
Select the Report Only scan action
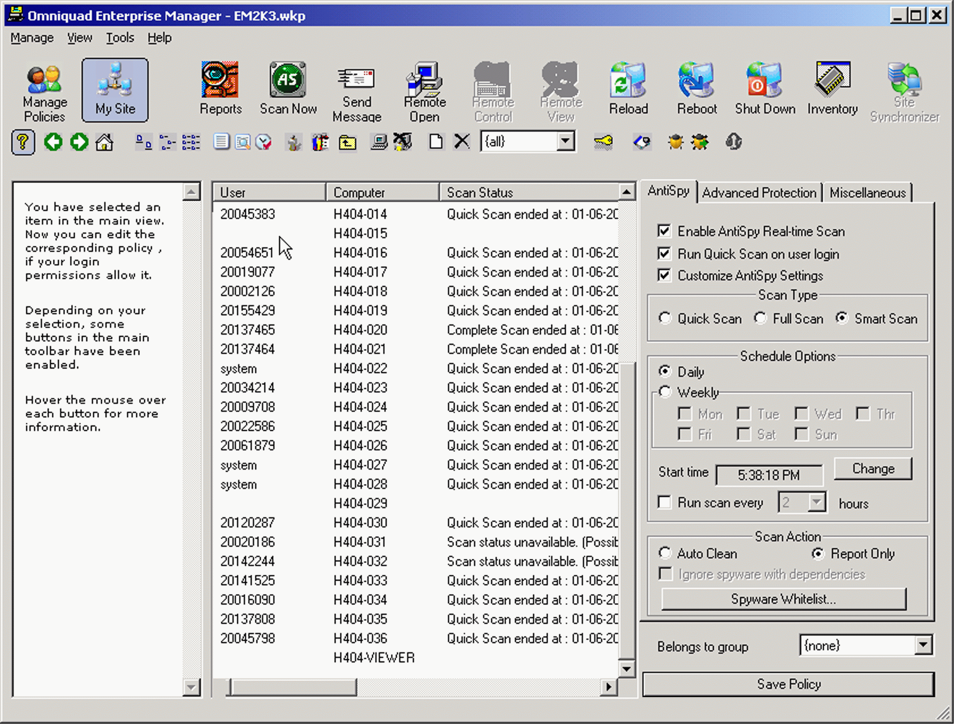pos(818,553)
